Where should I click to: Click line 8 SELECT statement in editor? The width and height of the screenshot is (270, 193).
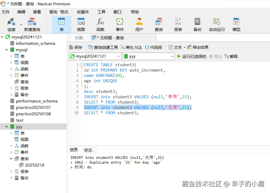click(x=111, y=102)
